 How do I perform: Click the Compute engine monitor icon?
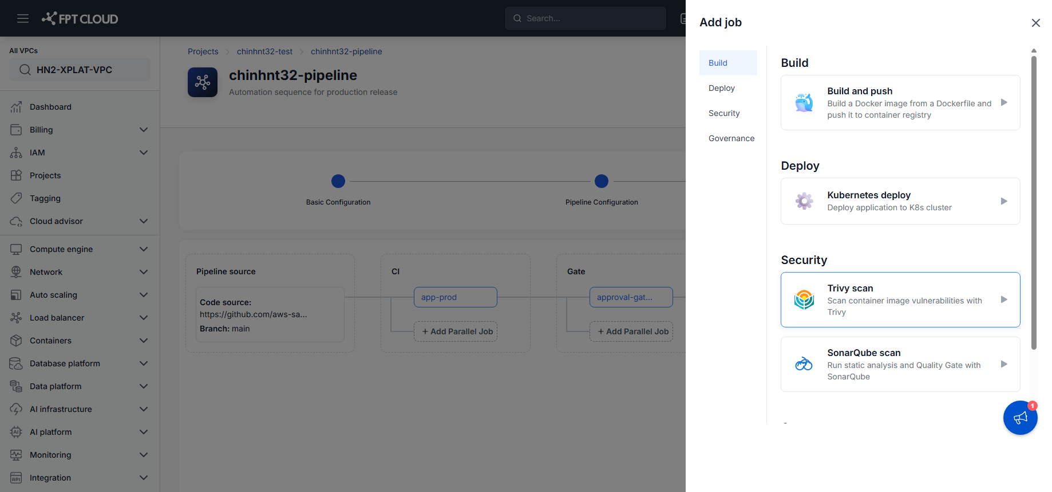(x=16, y=249)
